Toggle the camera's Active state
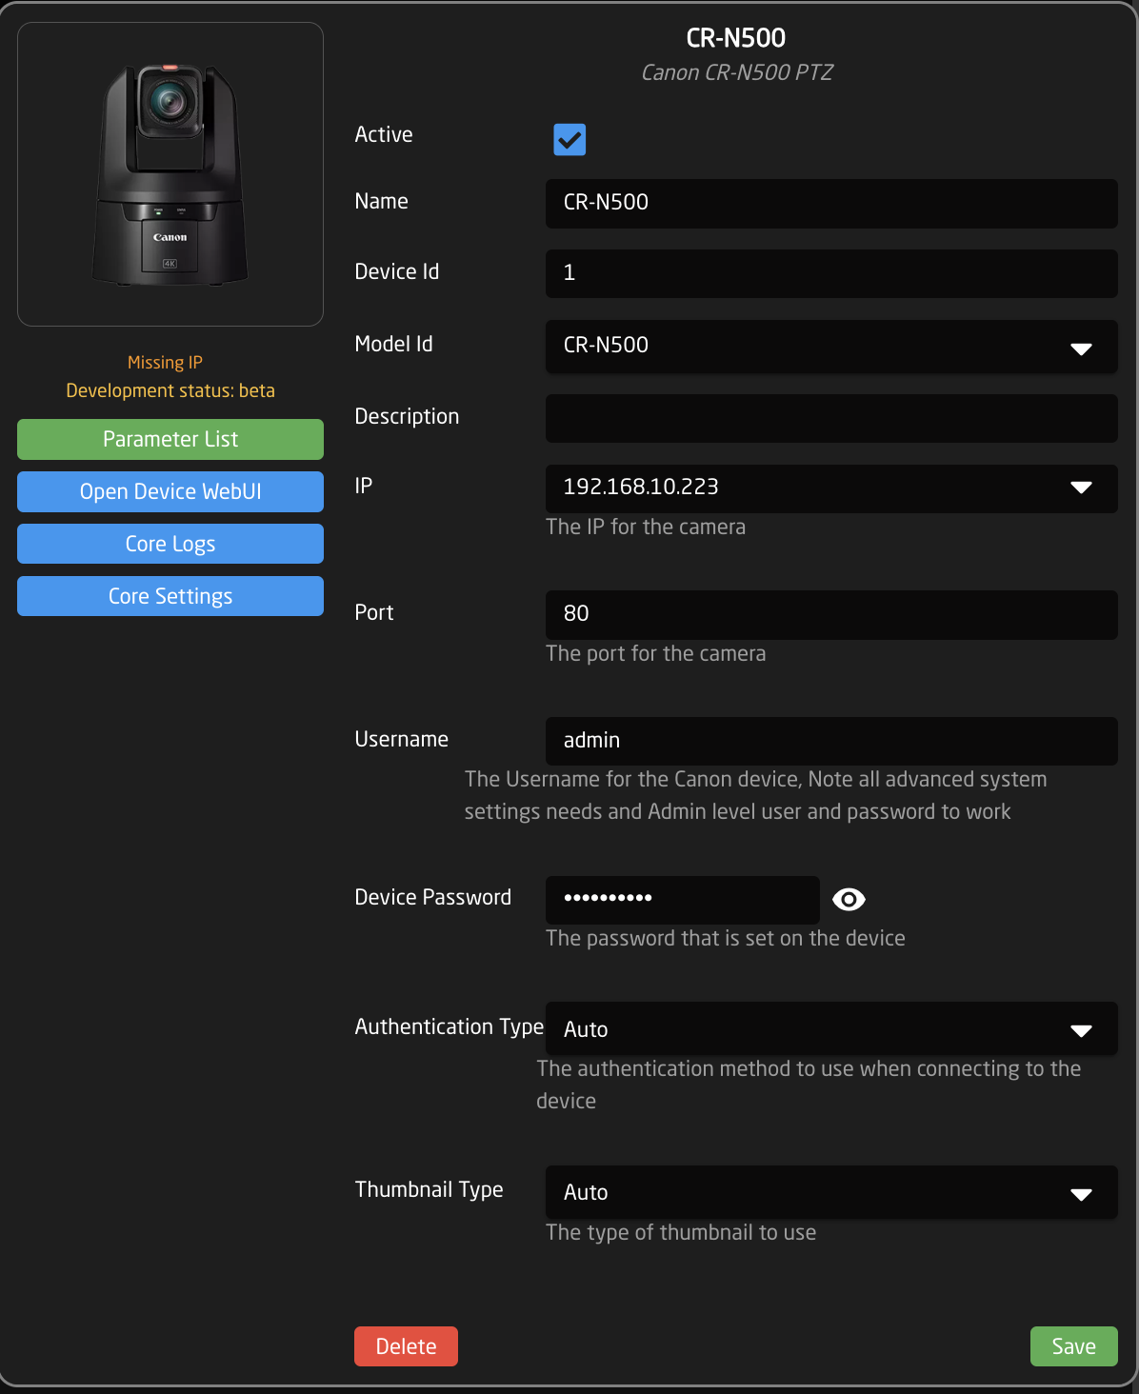 569,139
